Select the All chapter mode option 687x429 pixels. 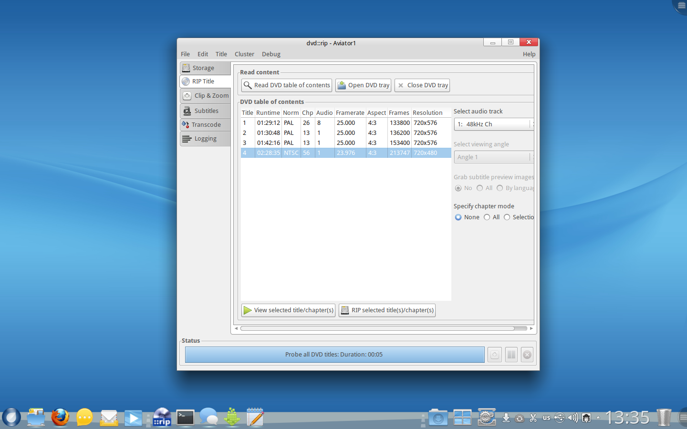pos(487,217)
